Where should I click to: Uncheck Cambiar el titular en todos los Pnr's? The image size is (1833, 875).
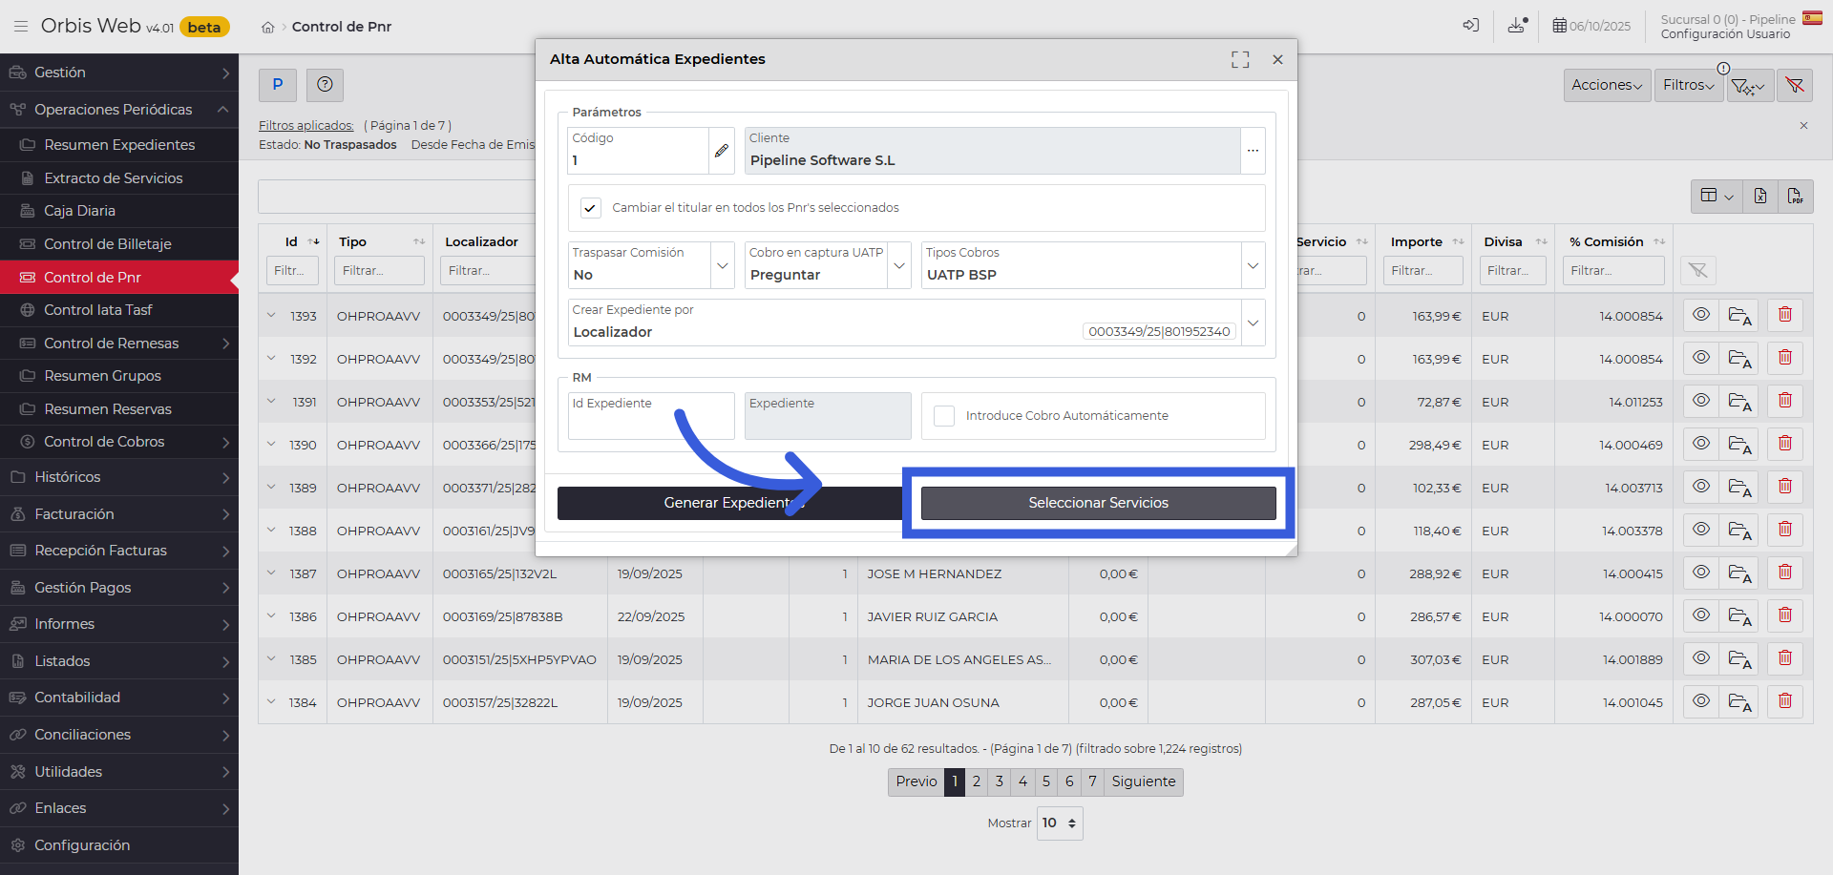(591, 208)
